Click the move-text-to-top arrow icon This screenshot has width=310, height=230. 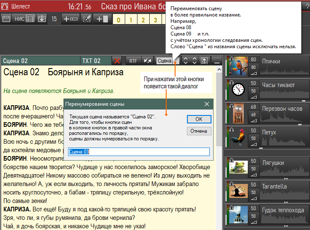point(204,61)
